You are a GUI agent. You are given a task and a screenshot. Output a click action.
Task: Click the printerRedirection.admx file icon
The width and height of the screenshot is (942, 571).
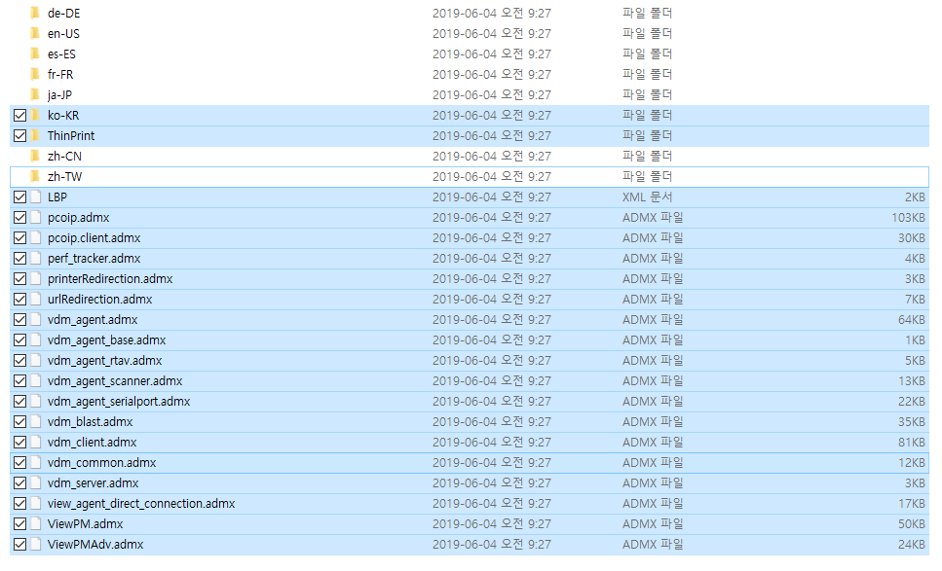[x=36, y=278]
